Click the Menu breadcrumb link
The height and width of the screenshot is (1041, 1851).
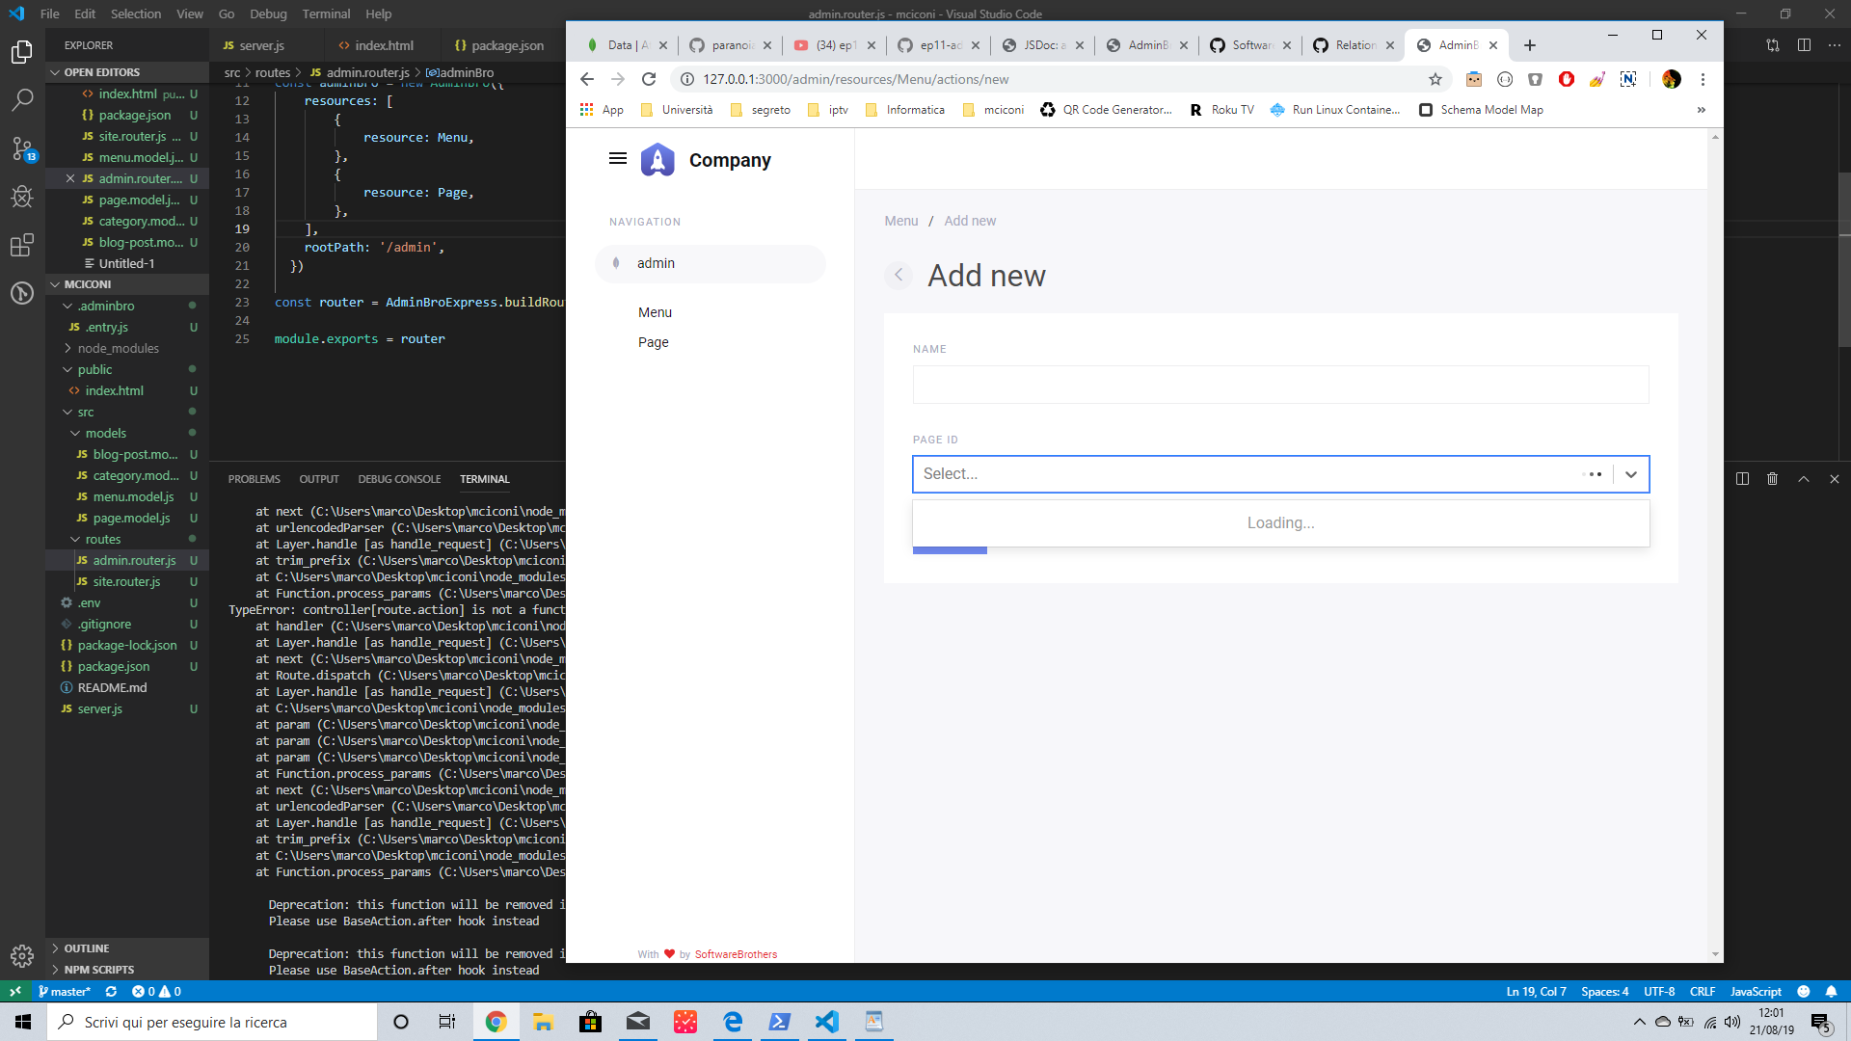coord(900,220)
